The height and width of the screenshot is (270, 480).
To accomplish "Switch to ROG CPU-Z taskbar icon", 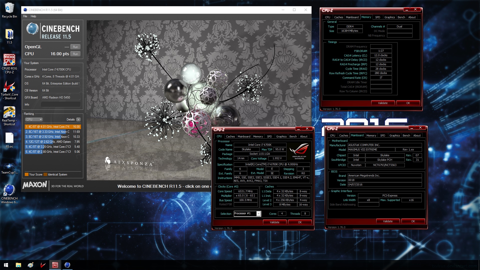I will 55,265.
